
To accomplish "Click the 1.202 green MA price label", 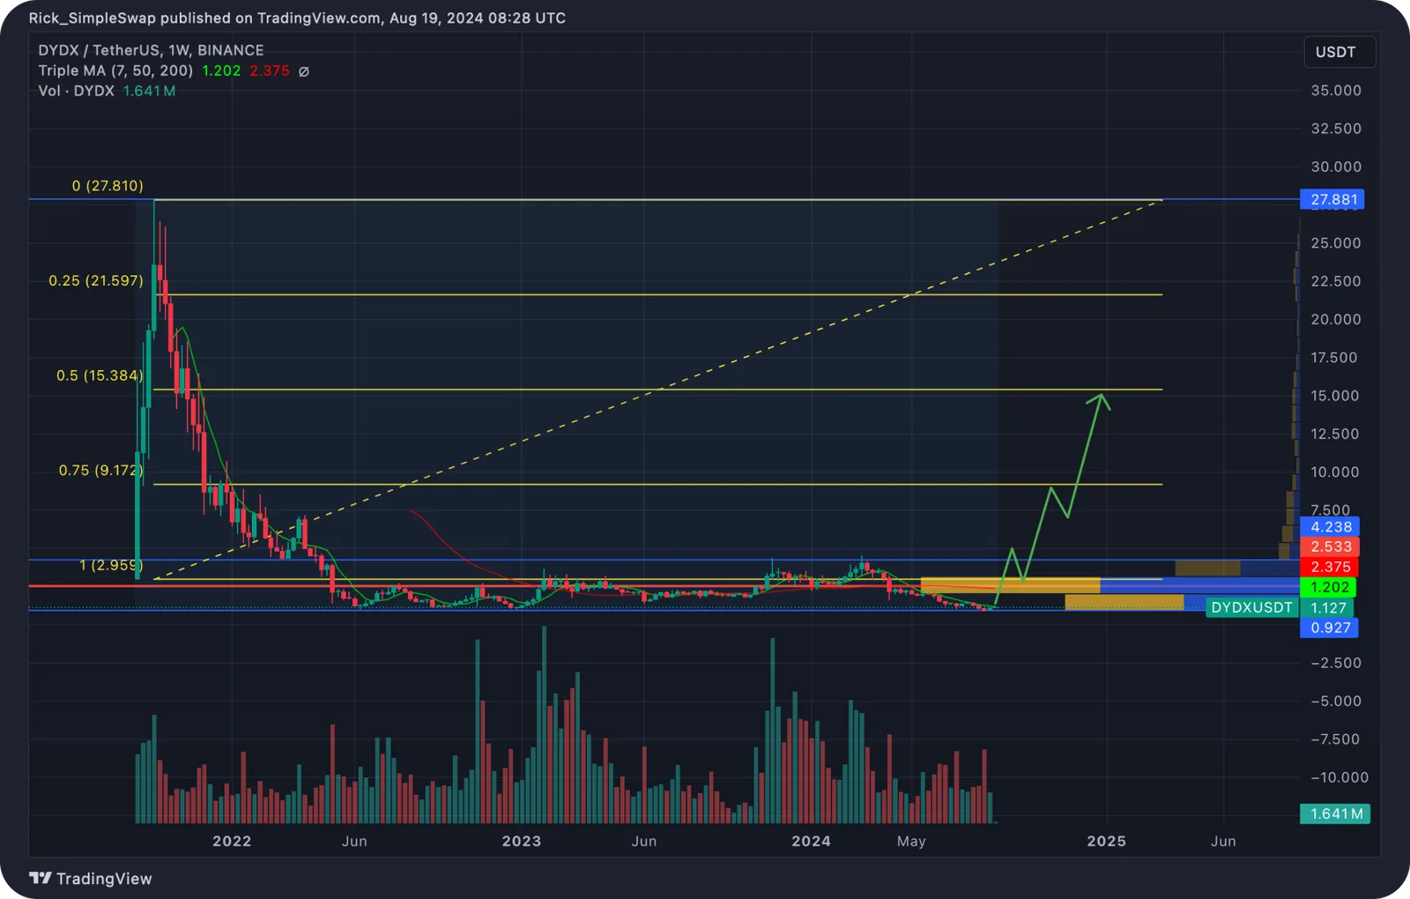I will [1330, 587].
